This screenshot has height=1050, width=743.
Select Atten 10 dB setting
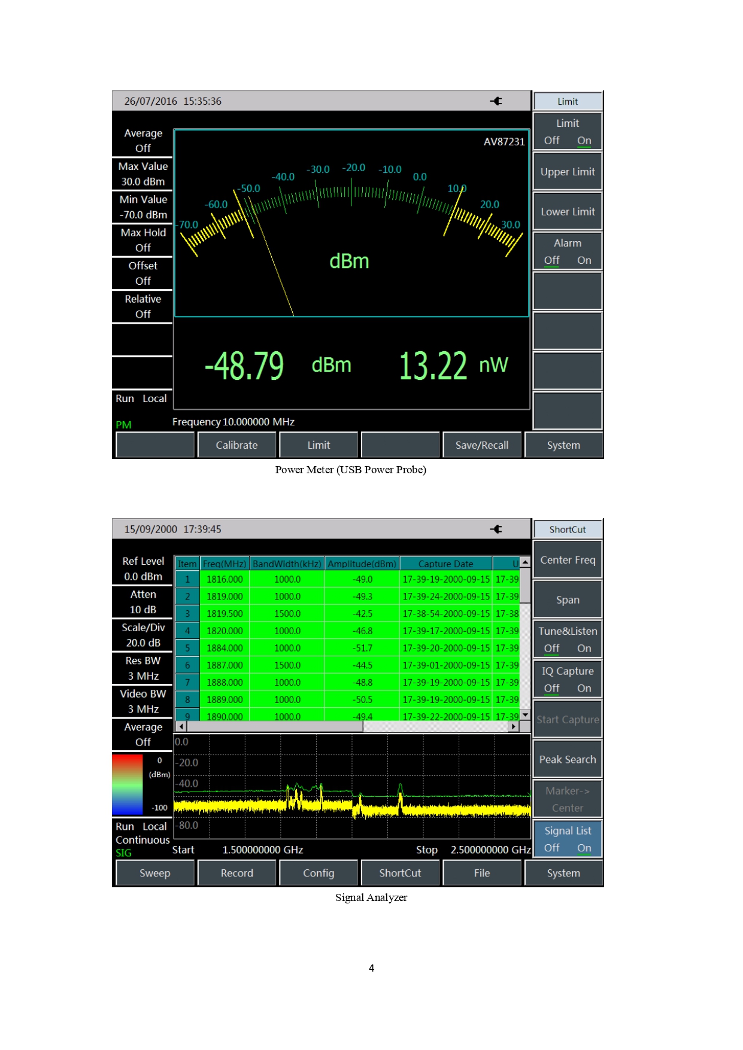(x=142, y=602)
